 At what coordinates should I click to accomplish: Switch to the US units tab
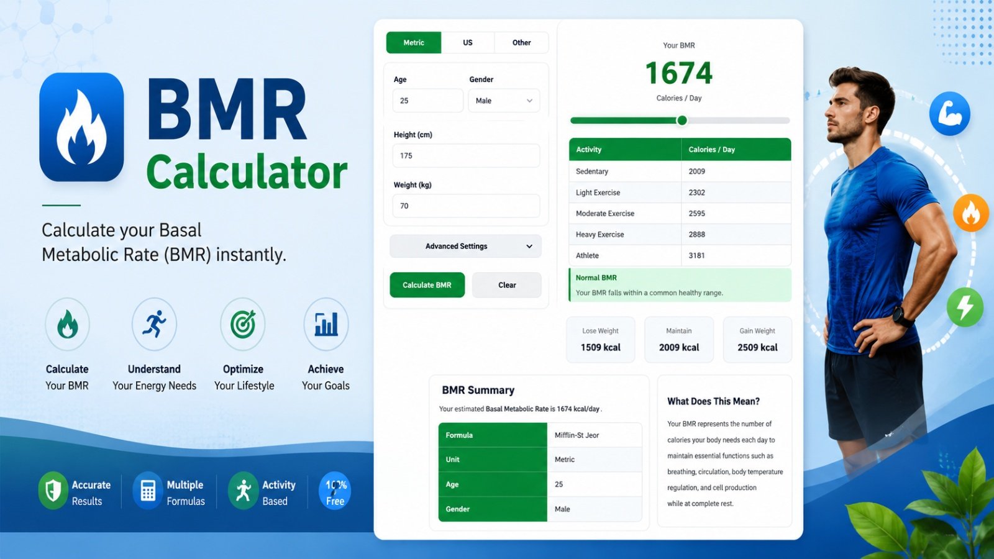point(468,43)
